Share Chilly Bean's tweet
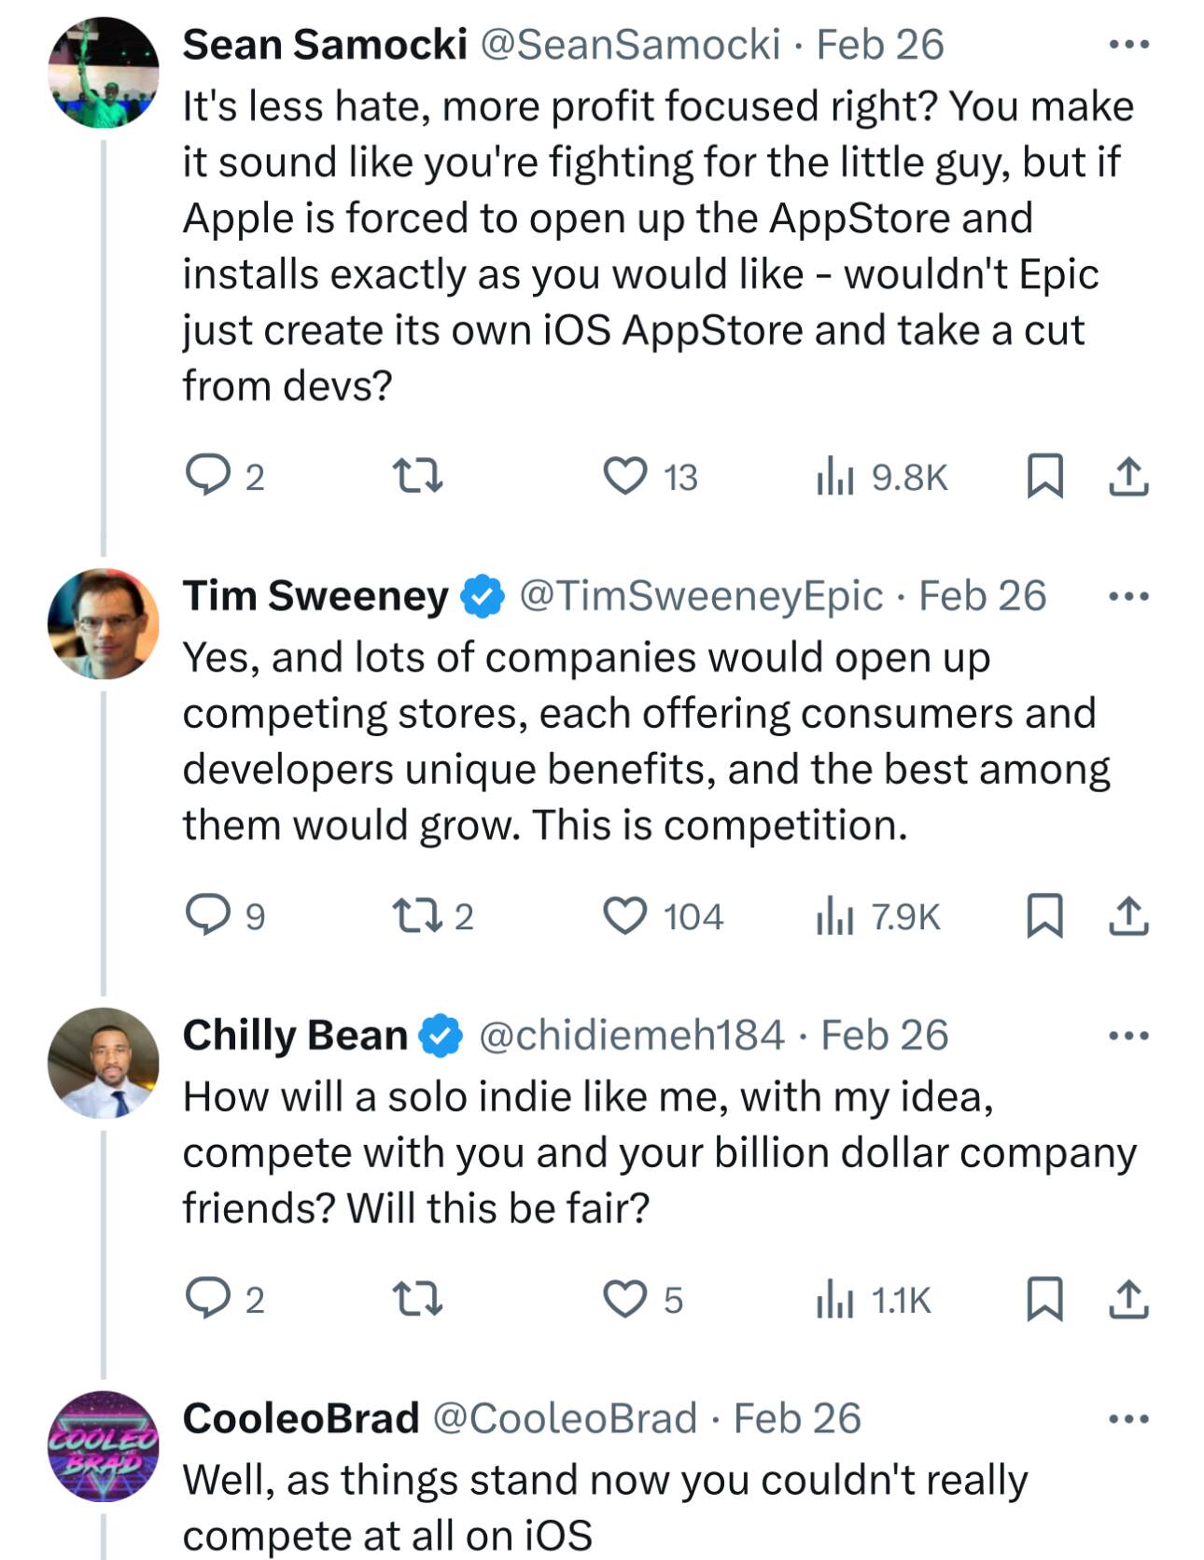 click(x=1128, y=1299)
